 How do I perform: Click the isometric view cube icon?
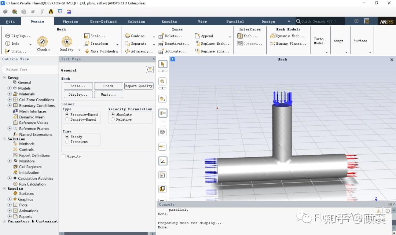coord(162,132)
